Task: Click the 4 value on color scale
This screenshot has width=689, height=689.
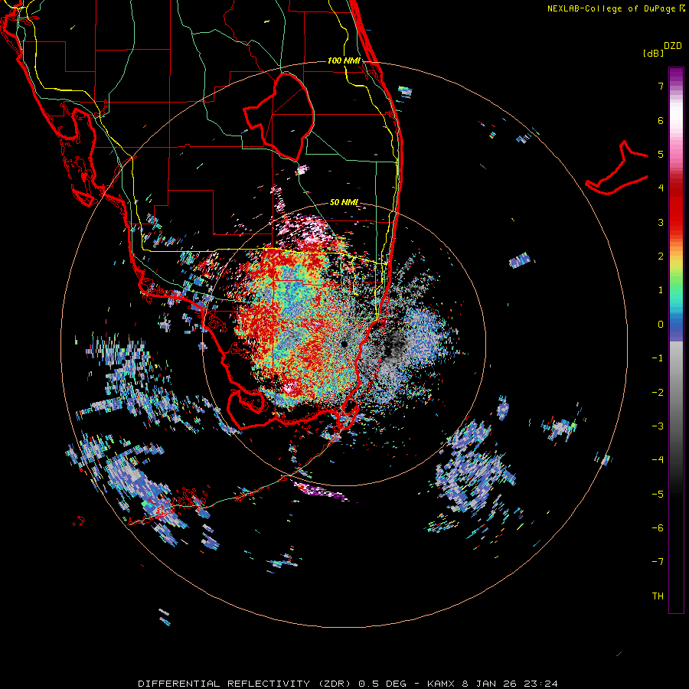Action: (661, 188)
